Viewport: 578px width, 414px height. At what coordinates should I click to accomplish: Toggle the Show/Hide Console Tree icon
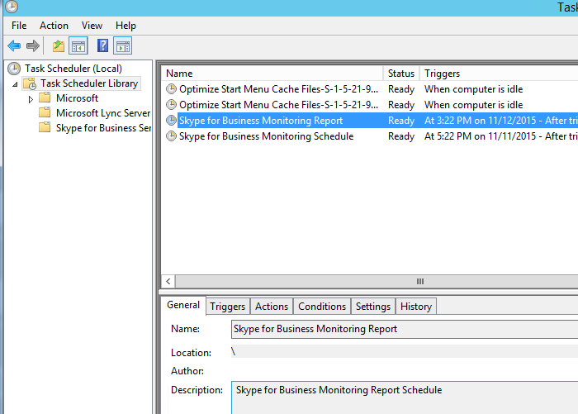(x=78, y=45)
